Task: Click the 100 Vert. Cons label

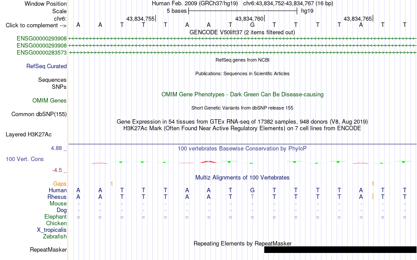Action: point(25,159)
